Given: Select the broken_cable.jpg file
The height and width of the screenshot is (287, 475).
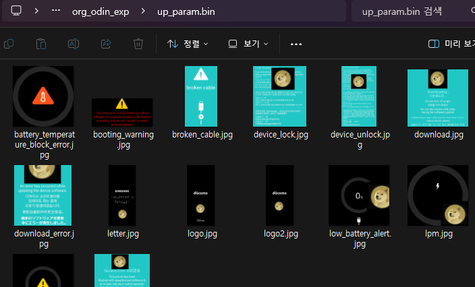Looking at the screenshot, I should pos(202,96).
